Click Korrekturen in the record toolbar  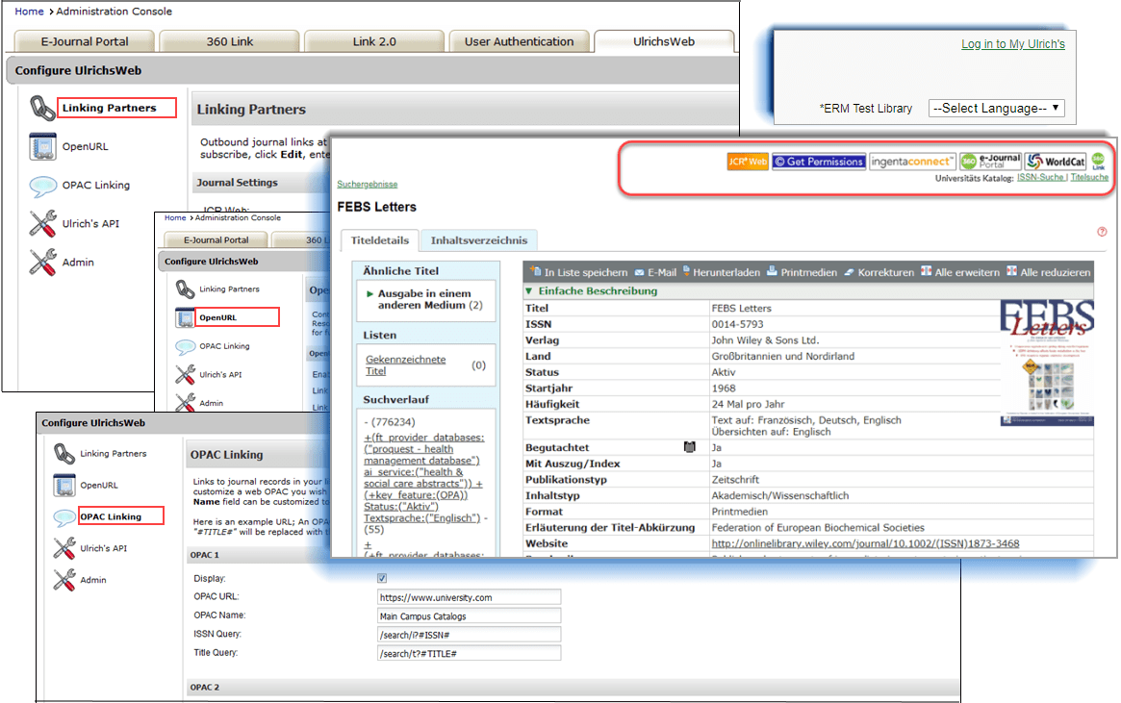pyautogui.click(x=879, y=272)
